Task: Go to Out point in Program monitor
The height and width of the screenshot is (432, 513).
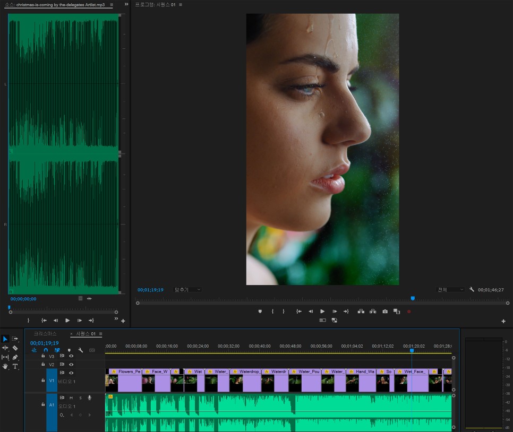Action: click(x=346, y=312)
